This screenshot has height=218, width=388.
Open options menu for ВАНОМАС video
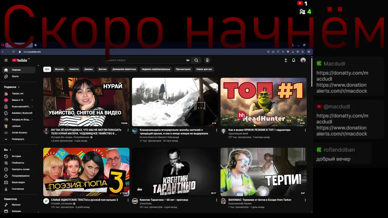click(305, 200)
